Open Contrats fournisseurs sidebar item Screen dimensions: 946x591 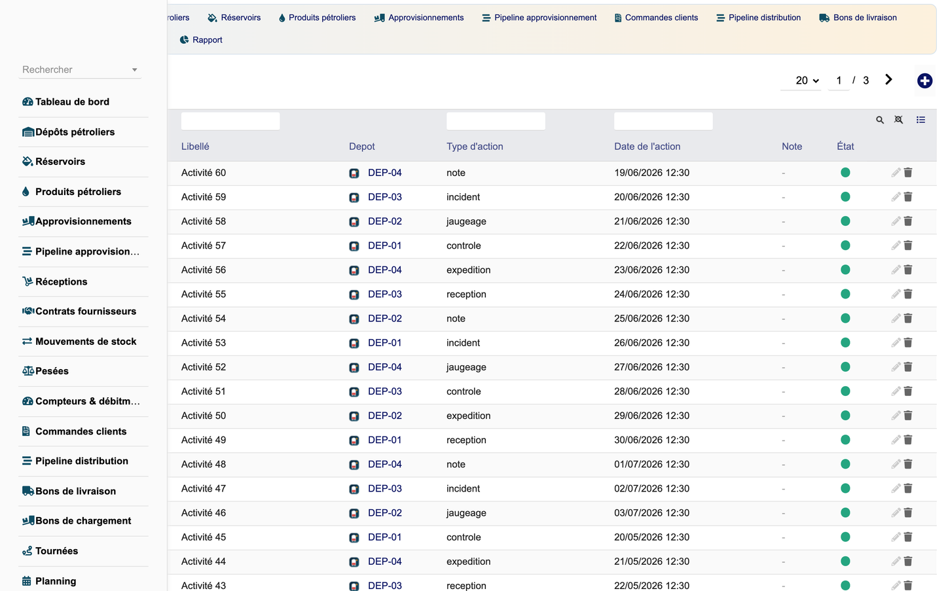[x=83, y=312]
